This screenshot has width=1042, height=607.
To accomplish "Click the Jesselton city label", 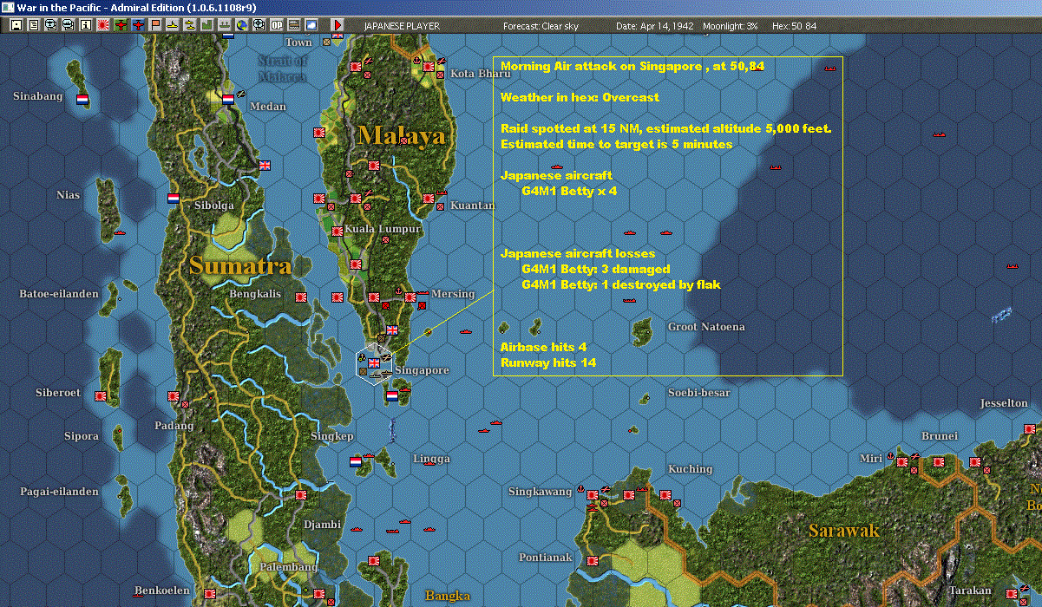I will (x=1004, y=403).
